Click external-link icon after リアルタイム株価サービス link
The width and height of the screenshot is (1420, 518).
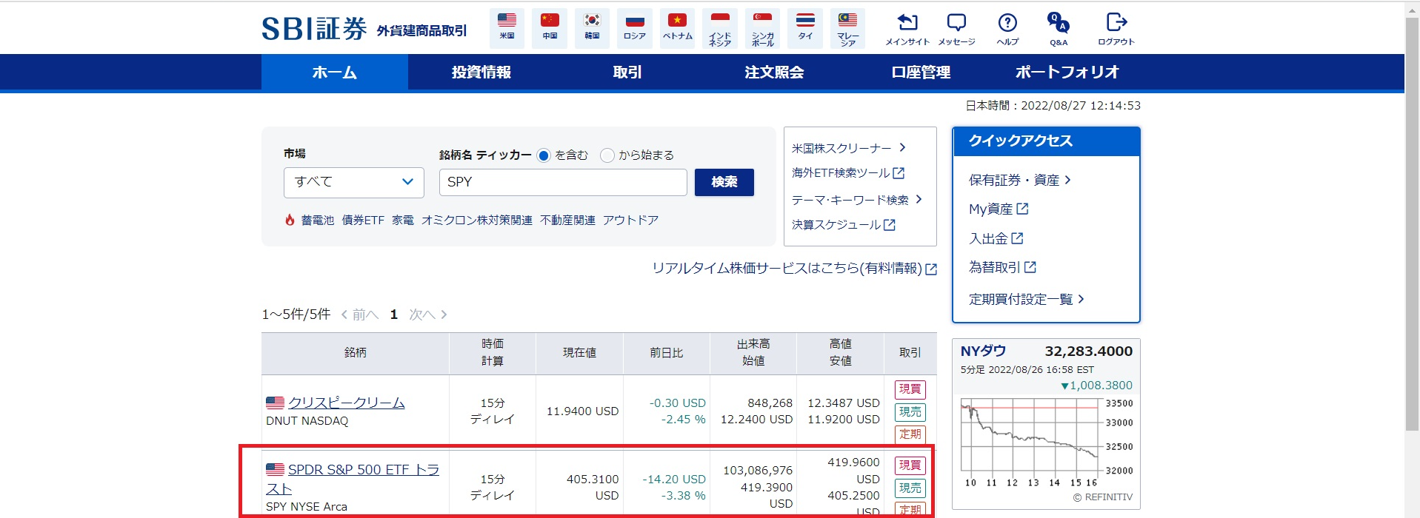pos(931,269)
